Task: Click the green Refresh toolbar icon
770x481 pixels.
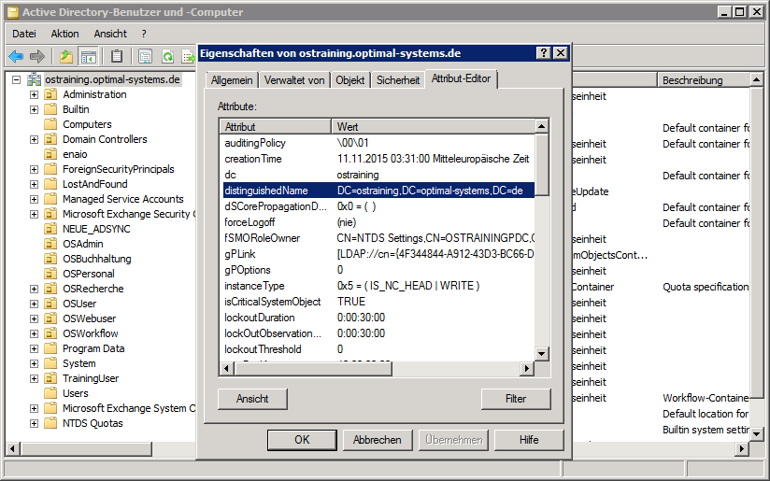Action: point(168,56)
